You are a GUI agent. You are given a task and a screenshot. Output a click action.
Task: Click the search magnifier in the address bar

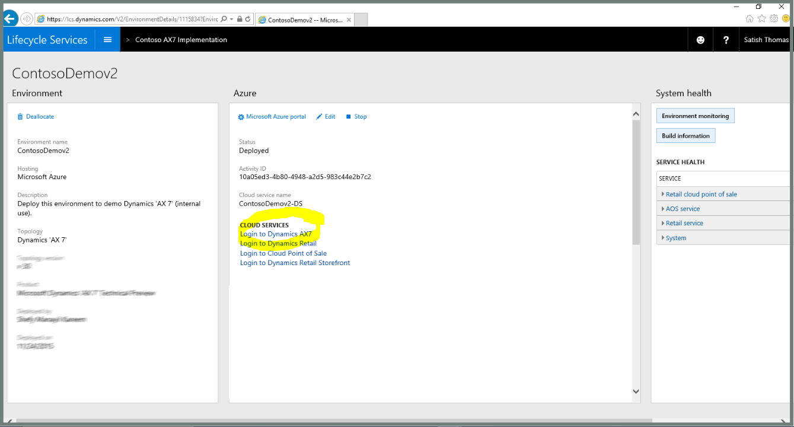(224, 19)
